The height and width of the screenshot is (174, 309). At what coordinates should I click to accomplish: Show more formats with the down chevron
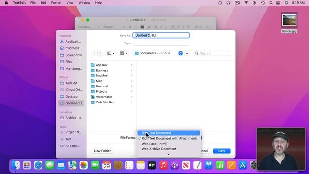[x=169, y=154]
